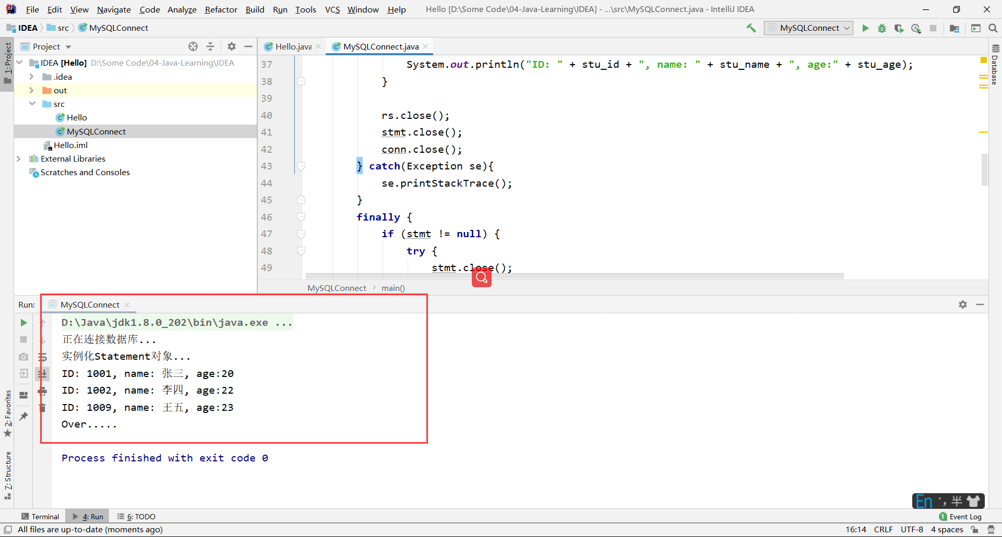Expand the .idea folder
Viewport: 1002px width, 537px height.
pos(32,77)
